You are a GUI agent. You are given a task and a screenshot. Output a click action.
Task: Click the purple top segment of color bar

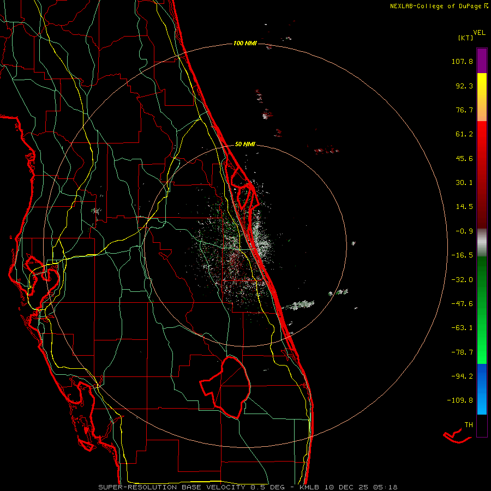tap(482, 61)
